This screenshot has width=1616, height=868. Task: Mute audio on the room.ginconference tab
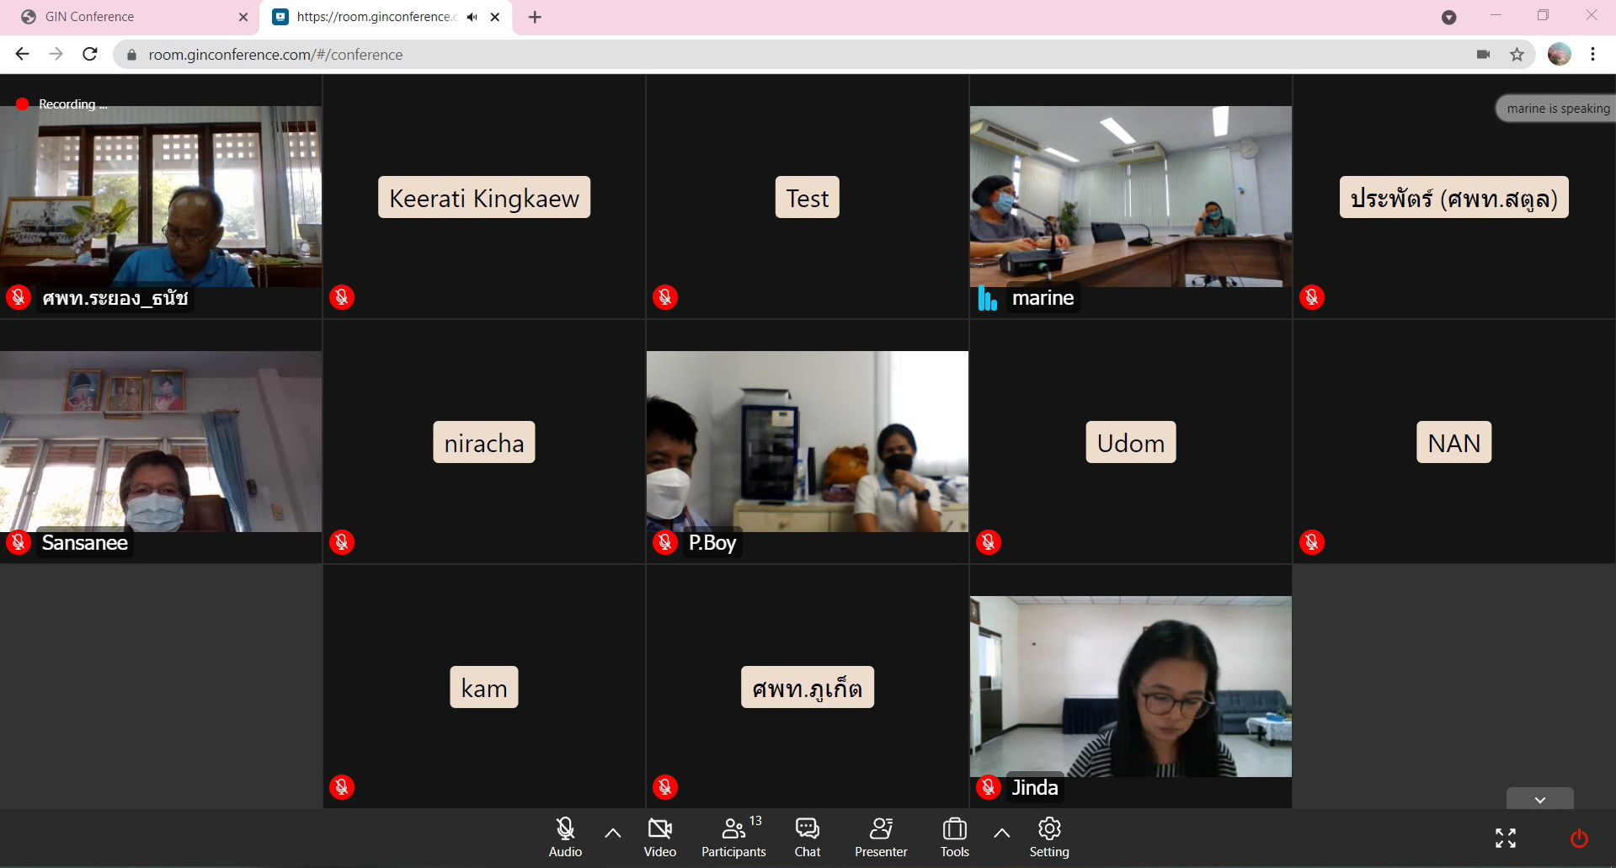point(472,17)
